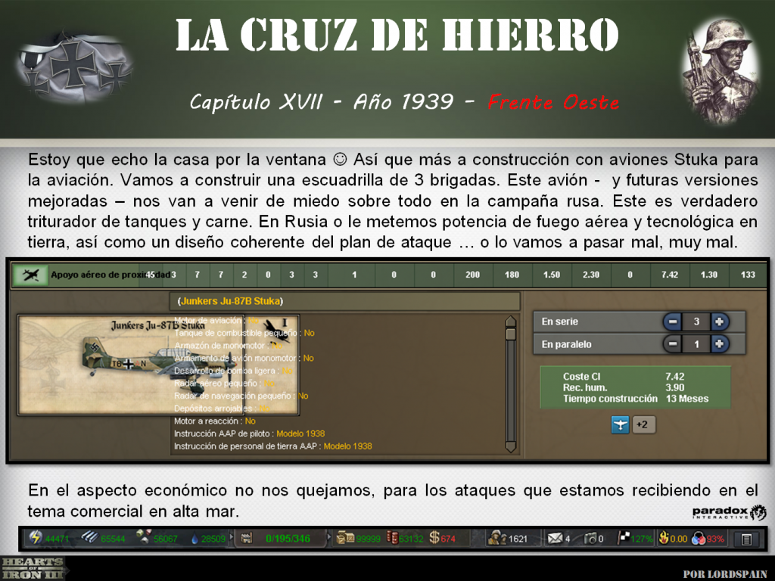775x581 pixels.
Task: Click the 200 value in stats row
Action: pos(472,275)
